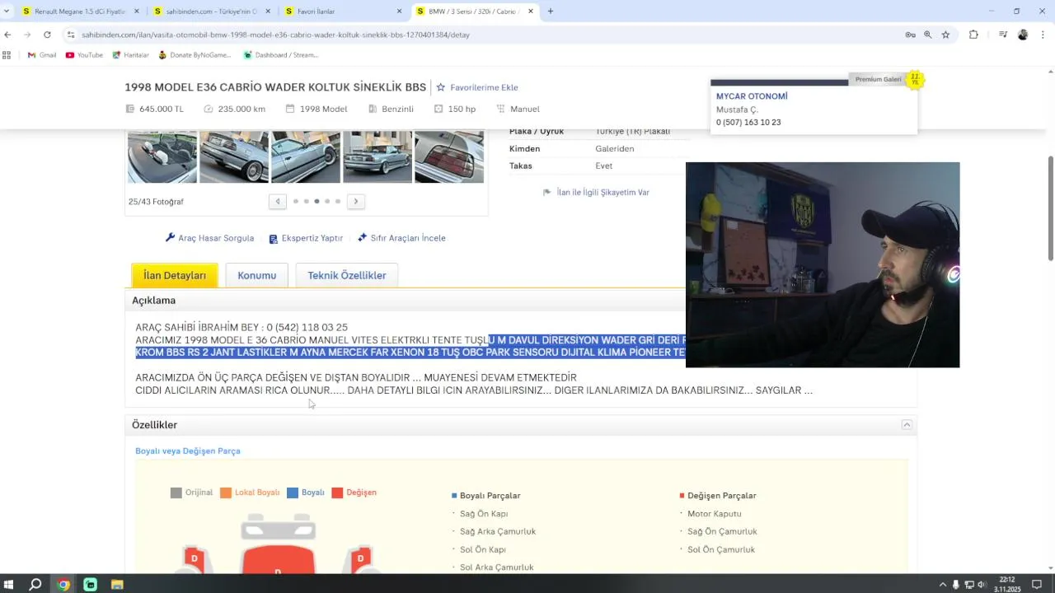Click Ekspertiz Yaptır link
This screenshot has width=1055, height=593.
click(306, 238)
